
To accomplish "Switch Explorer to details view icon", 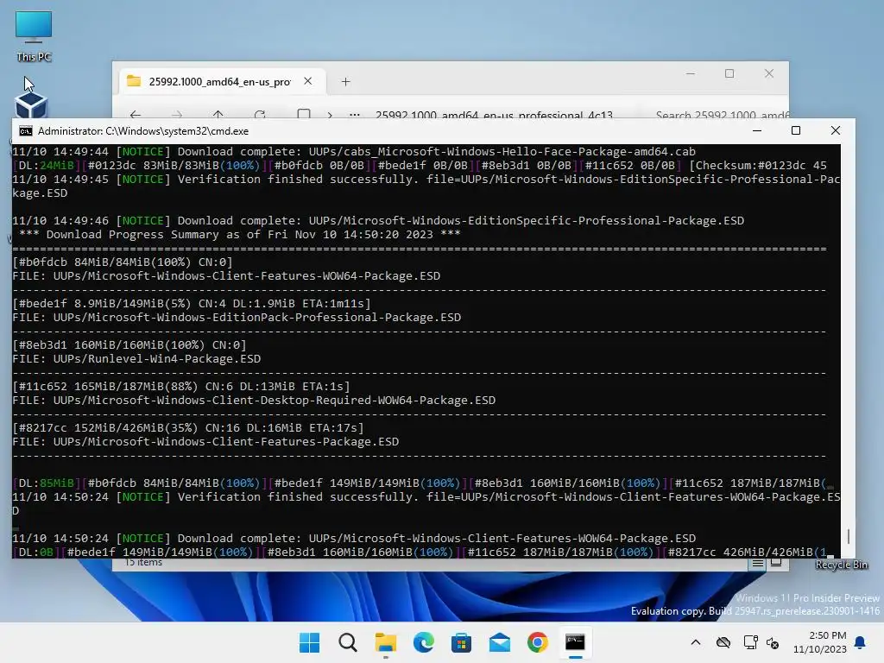I will pos(758,563).
